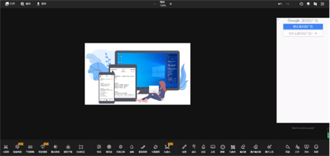Add text with the text tool
This screenshot has width=330, height=156.
pos(297,147)
